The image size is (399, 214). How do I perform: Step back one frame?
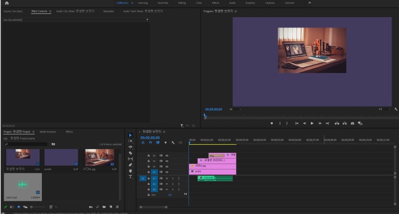304,123
